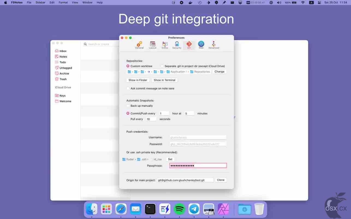
Task: Open Safari from the Dock
Action: pos(121,209)
